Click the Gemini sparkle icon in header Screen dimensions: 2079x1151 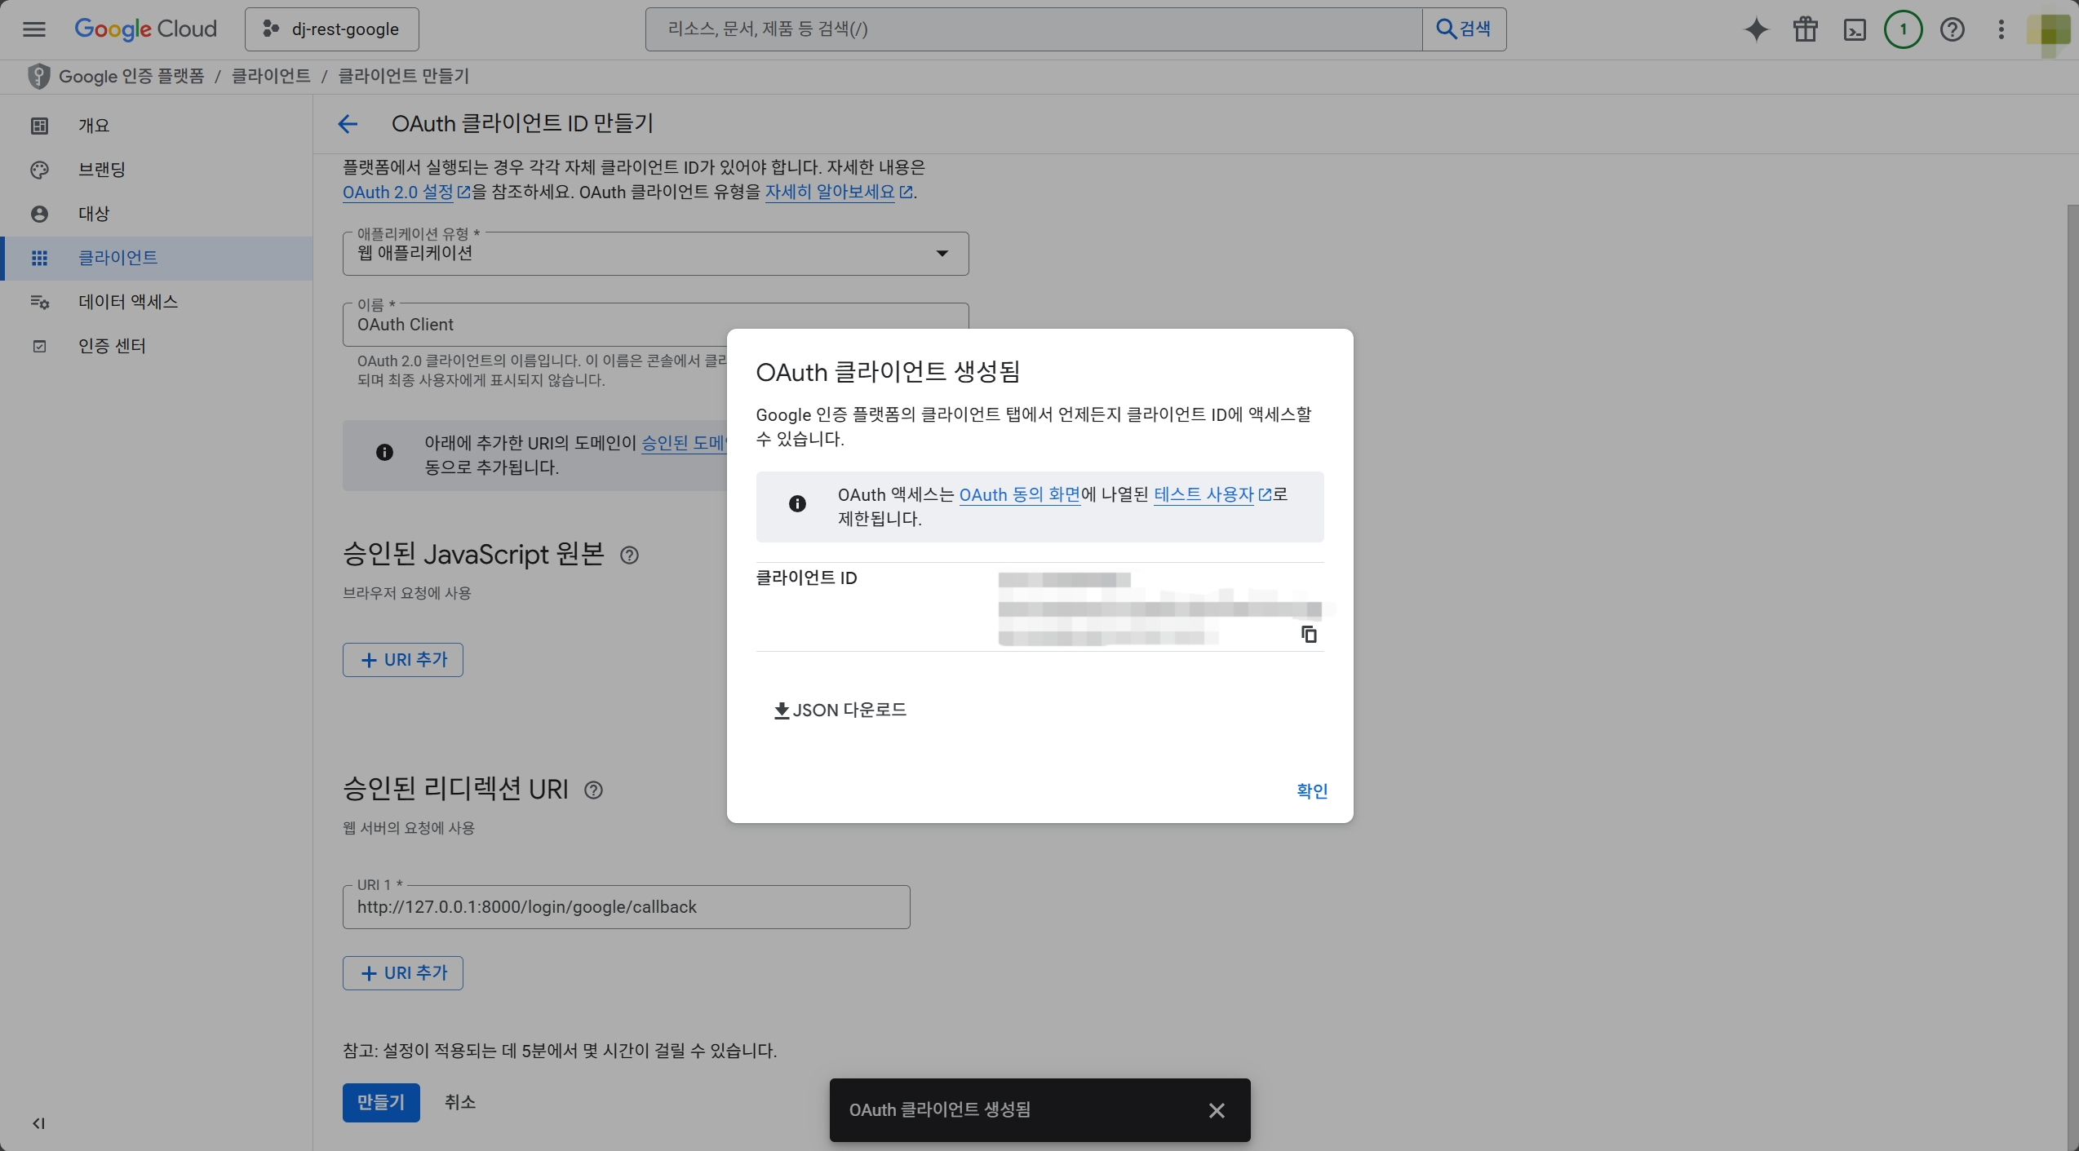click(1756, 29)
